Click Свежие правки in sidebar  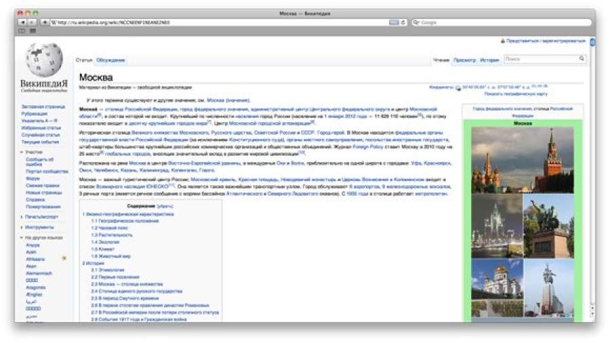click(x=43, y=186)
